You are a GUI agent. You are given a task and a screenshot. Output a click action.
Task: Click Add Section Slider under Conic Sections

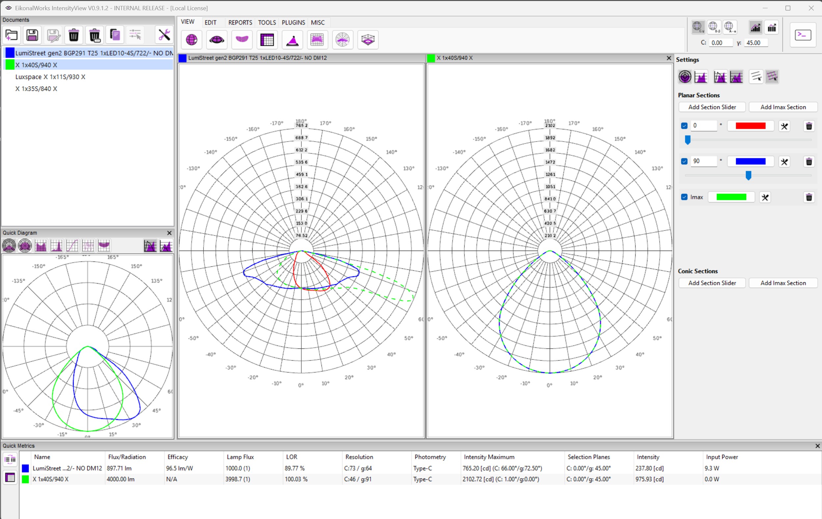[712, 283]
